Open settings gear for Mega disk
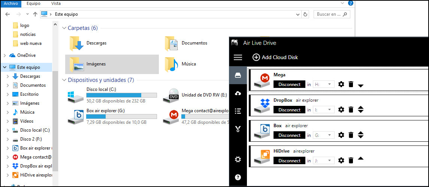 point(341,85)
